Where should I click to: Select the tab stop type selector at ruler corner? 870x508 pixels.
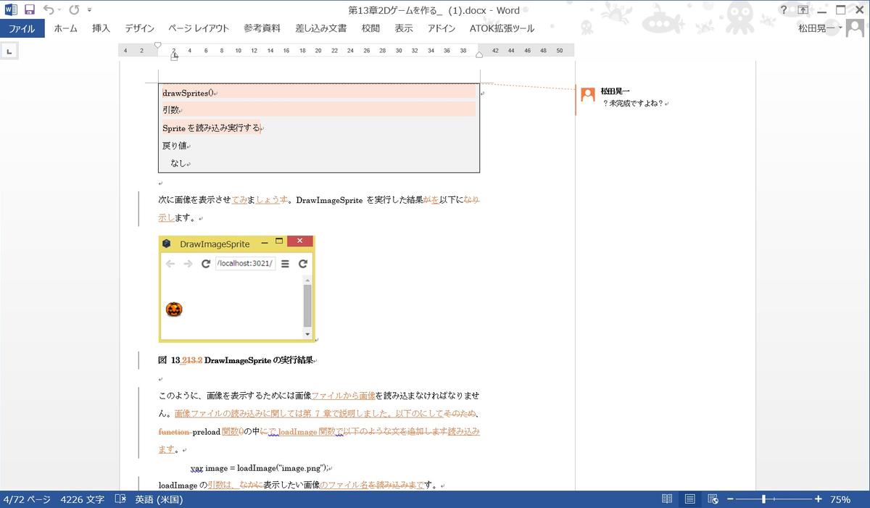click(9, 51)
